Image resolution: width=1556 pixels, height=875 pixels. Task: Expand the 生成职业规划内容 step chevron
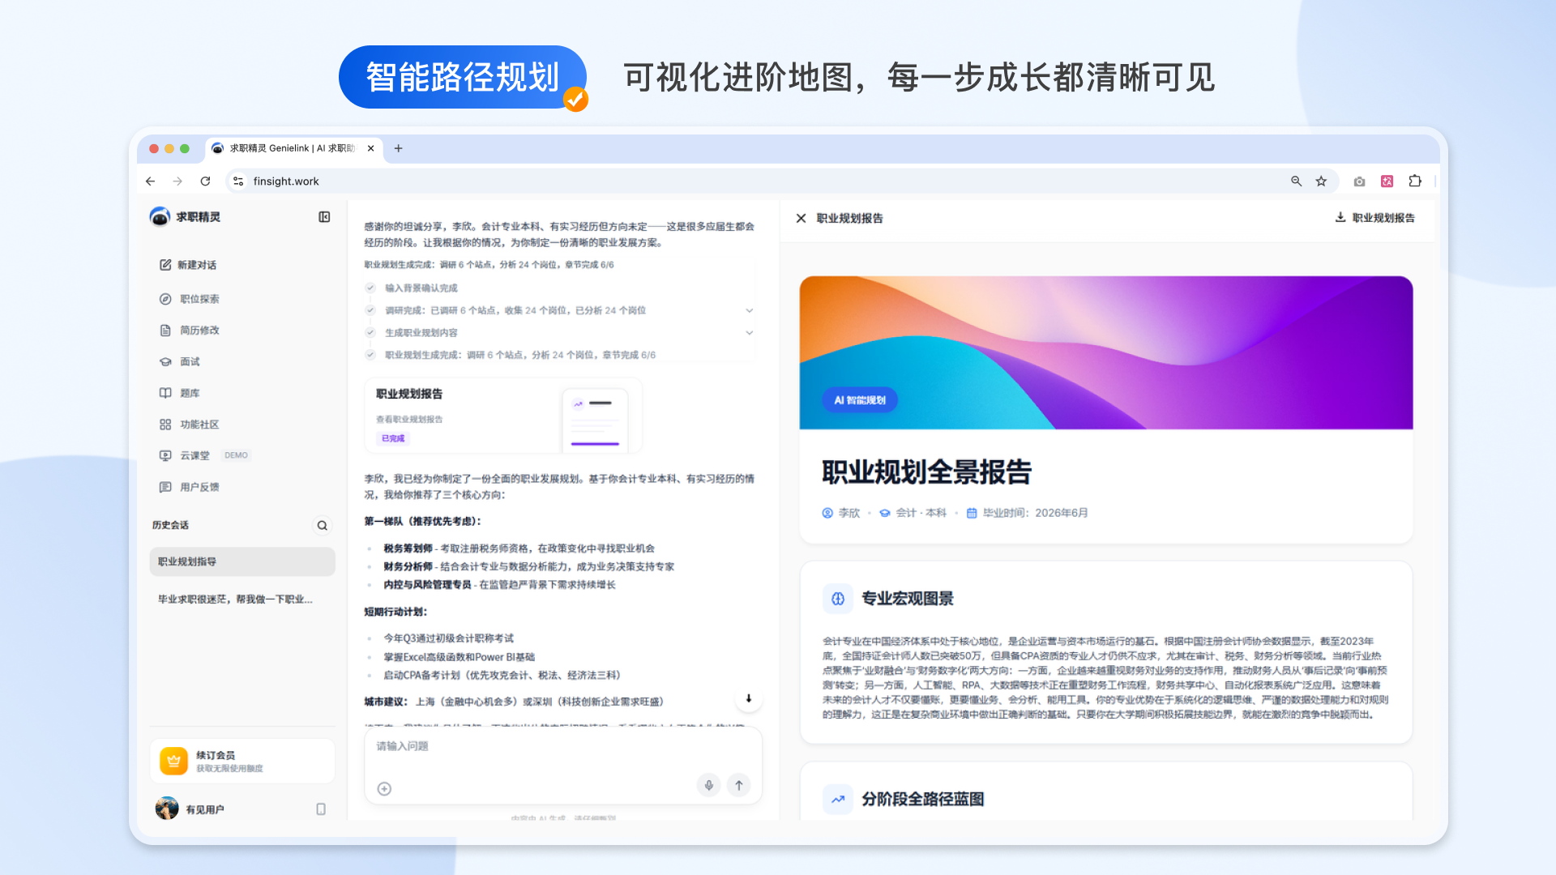[x=750, y=333]
